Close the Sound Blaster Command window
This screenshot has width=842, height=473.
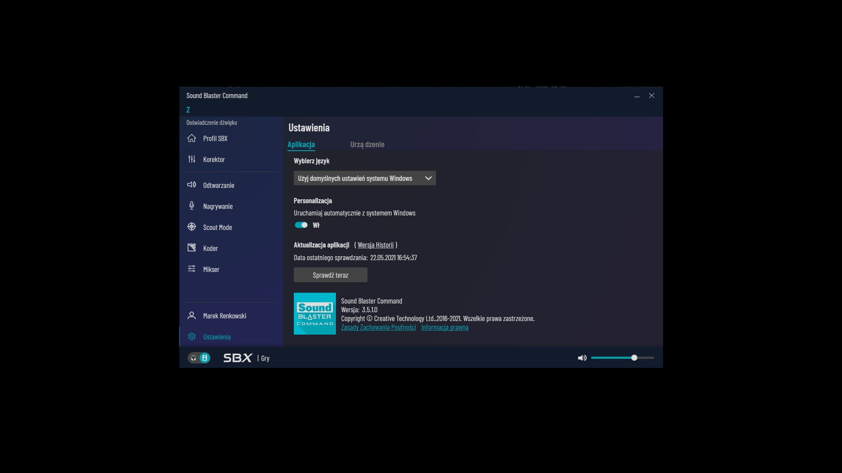pyautogui.click(x=652, y=95)
